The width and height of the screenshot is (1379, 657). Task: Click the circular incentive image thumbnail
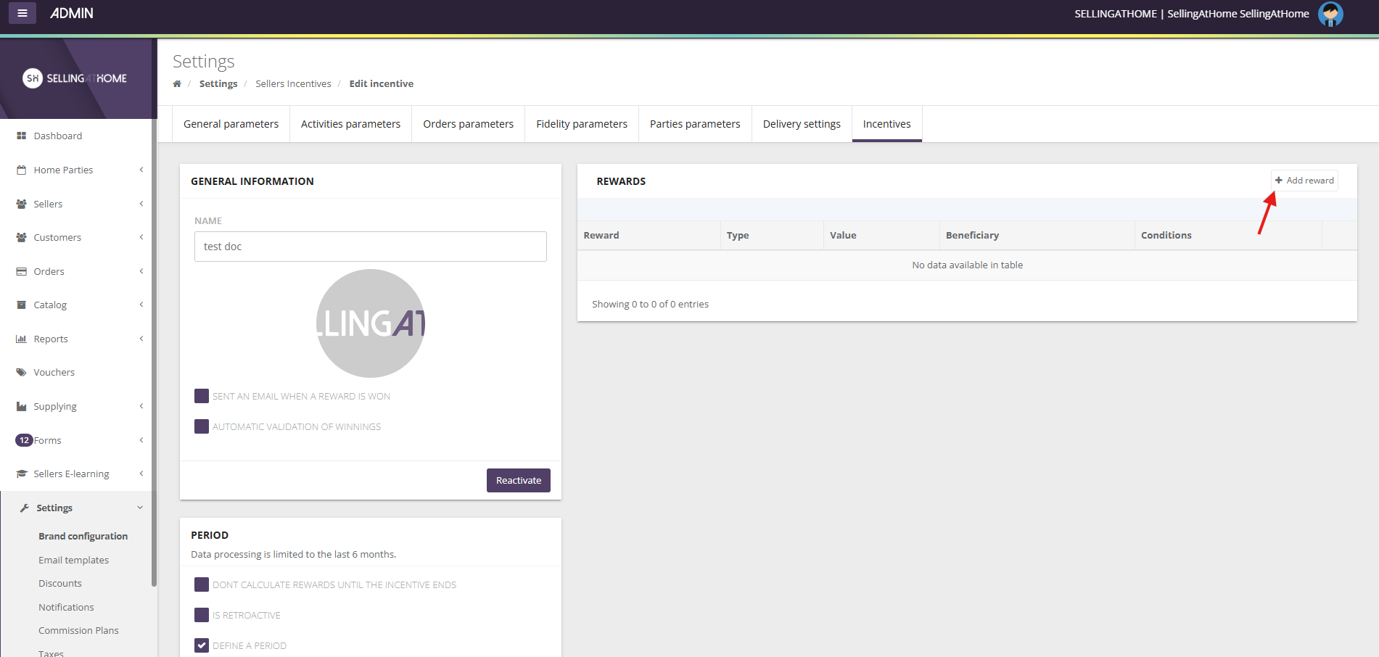coord(371,323)
